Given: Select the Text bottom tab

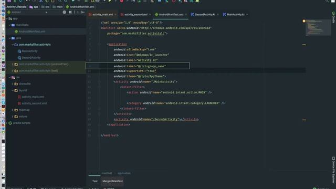Looking at the screenshot, I should [94, 181].
